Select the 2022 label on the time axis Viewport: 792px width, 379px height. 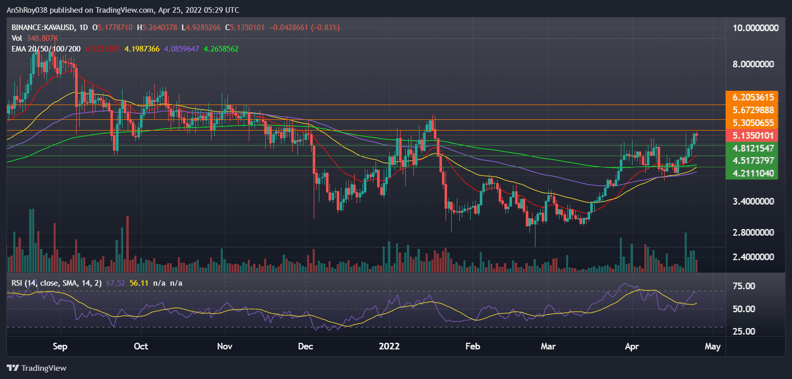(390, 346)
